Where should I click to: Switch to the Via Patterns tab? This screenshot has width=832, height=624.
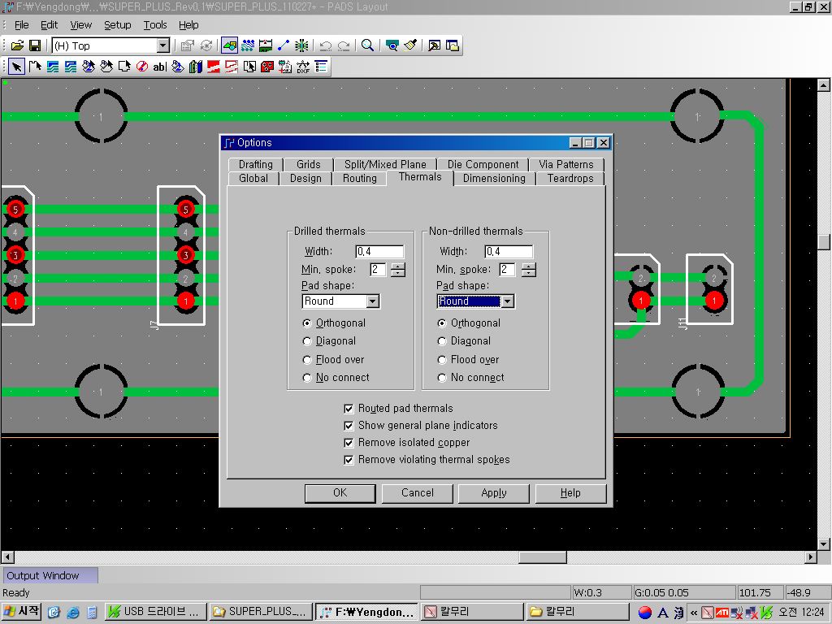click(x=566, y=164)
